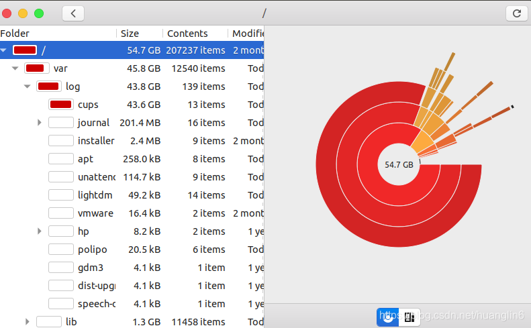Collapse the root / folder
Screen dimensions: 531x328
(4, 50)
